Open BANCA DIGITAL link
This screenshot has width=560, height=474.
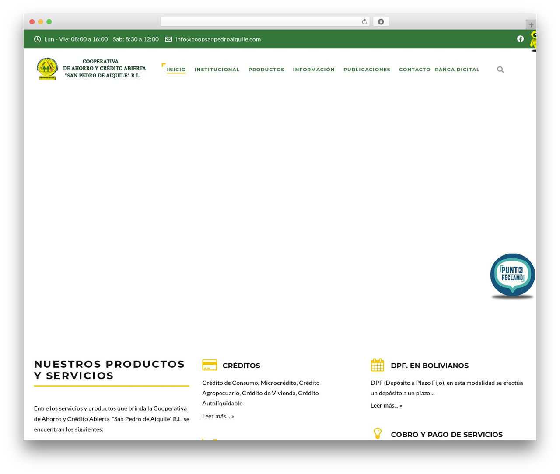(x=457, y=70)
